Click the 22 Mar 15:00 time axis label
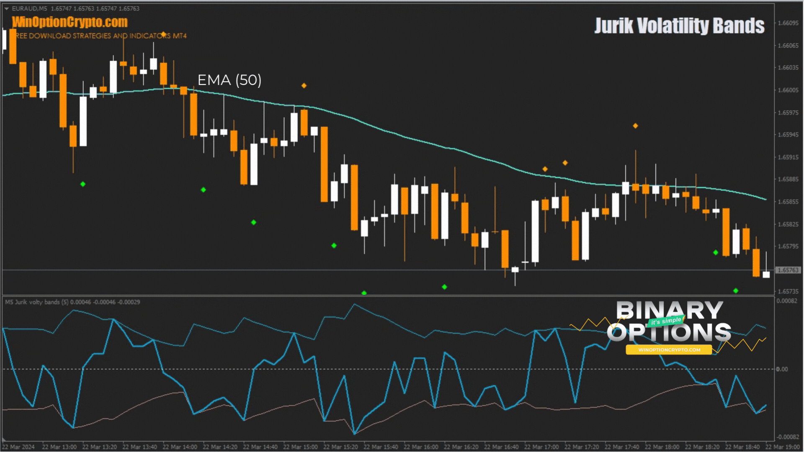 click(300, 447)
